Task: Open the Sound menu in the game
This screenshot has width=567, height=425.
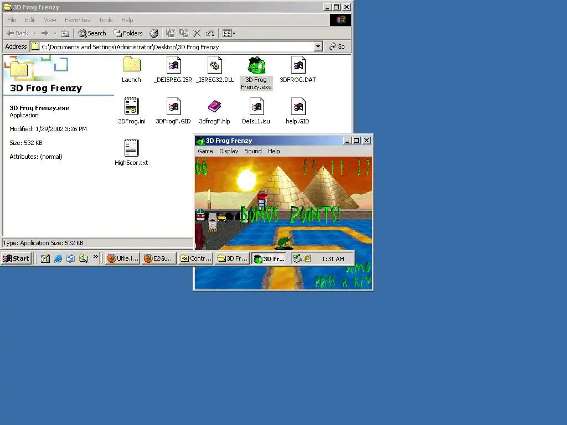Action: coord(253,151)
